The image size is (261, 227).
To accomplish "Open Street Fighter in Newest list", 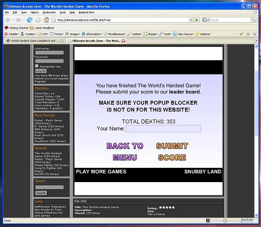I will coord(51,165).
